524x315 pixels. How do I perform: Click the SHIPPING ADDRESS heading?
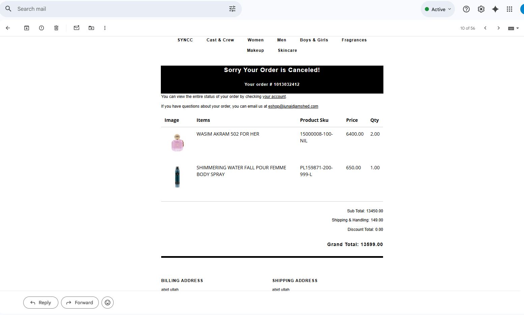(x=295, y=281)
